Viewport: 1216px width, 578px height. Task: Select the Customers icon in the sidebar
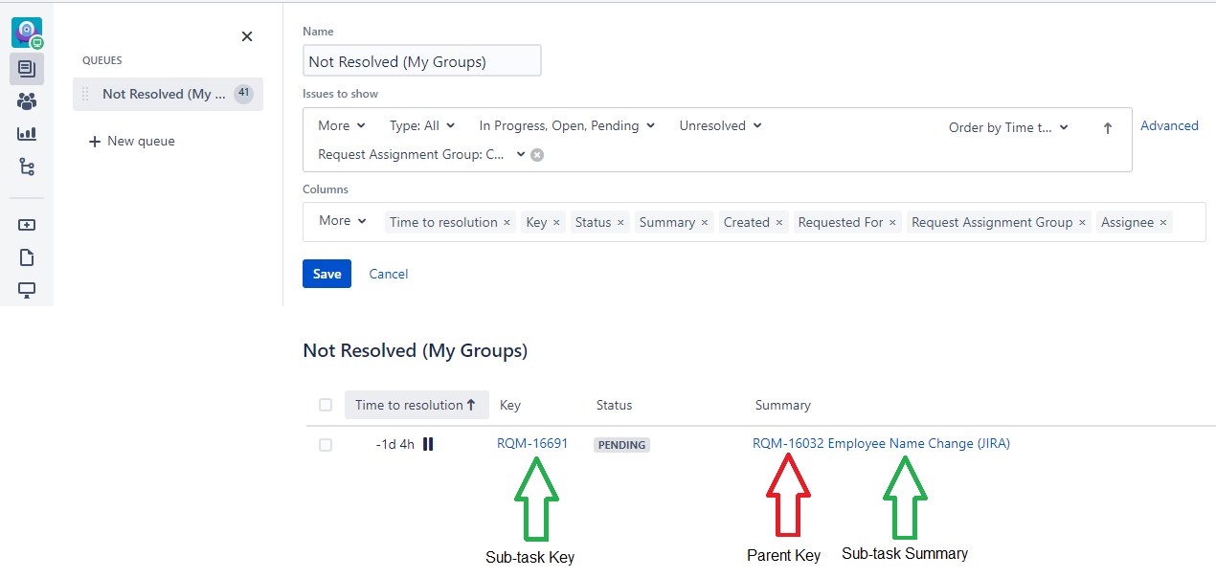tap(26, 100)
